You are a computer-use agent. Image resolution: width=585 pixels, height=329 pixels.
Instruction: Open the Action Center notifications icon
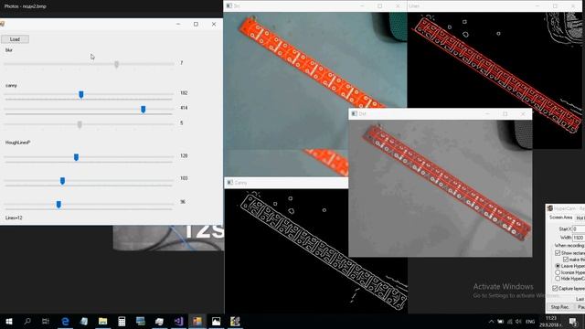tap(573, 322)
